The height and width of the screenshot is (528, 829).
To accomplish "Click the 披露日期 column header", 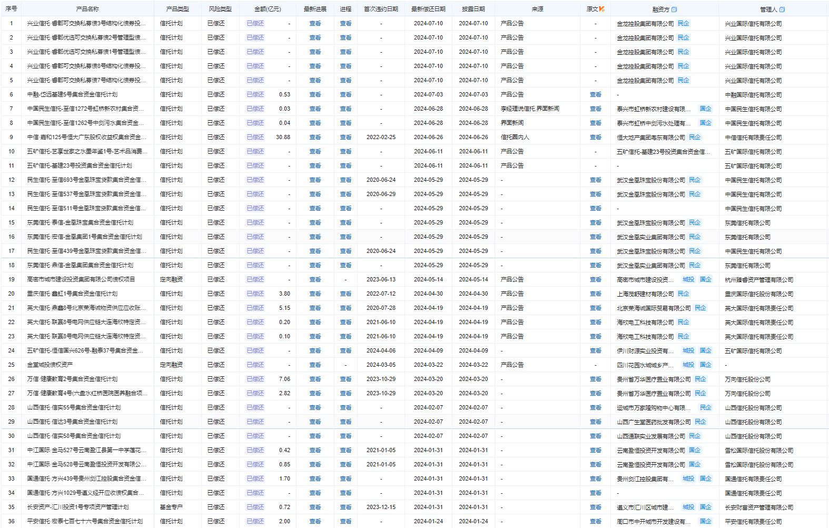I will (473, 9).
